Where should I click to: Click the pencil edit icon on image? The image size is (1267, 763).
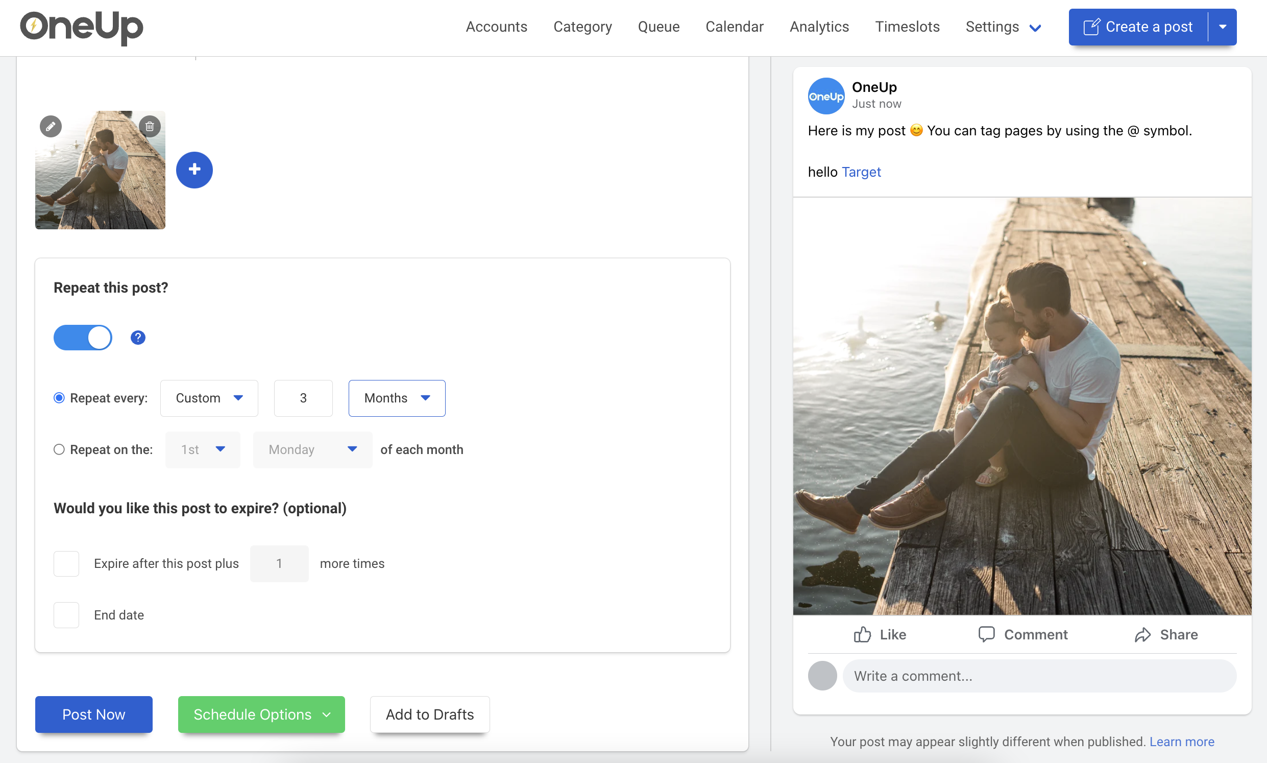(51, 126)
